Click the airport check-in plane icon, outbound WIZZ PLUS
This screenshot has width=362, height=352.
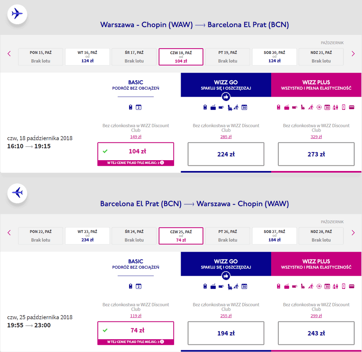(x=319, y=107)
